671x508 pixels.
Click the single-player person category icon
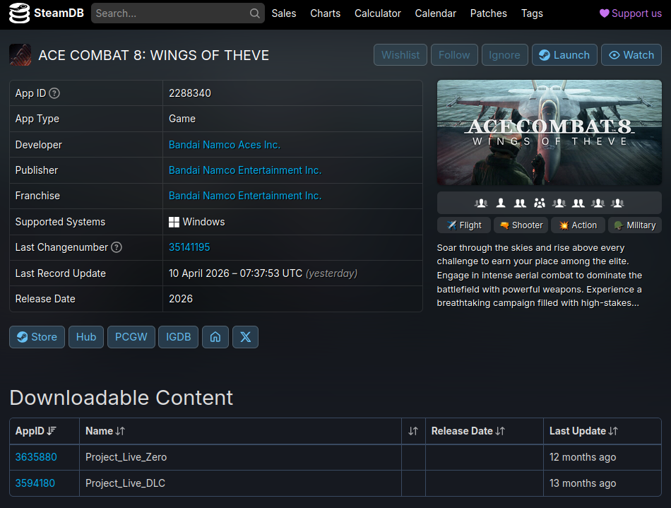(501, 203)
